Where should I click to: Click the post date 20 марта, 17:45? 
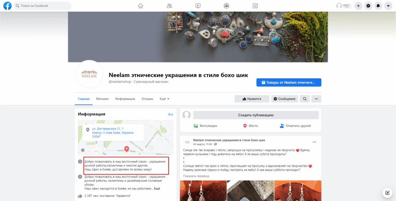tap(203, 144)
